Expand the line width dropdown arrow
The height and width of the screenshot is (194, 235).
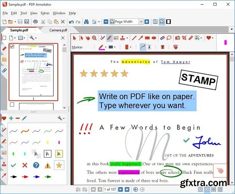click(x=115, y=47)
